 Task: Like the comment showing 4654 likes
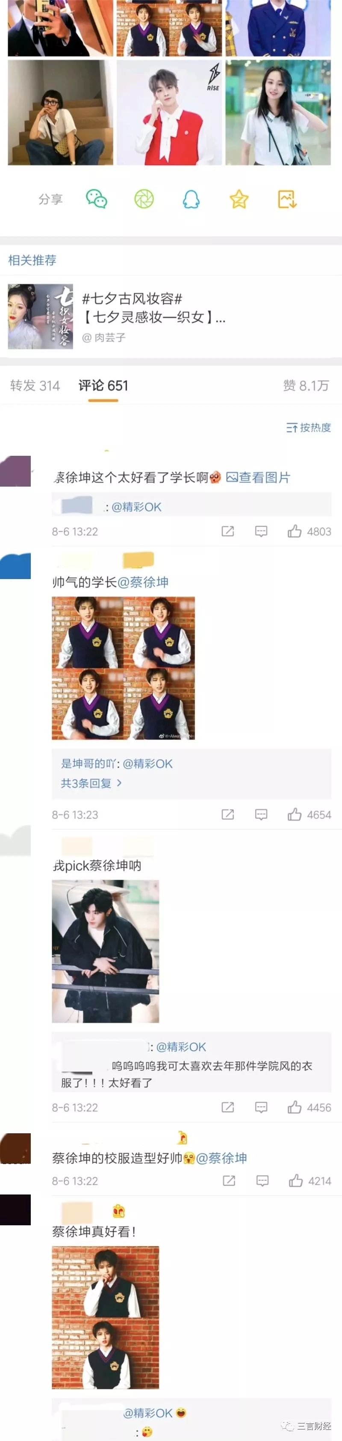click(x=309, y=814)
